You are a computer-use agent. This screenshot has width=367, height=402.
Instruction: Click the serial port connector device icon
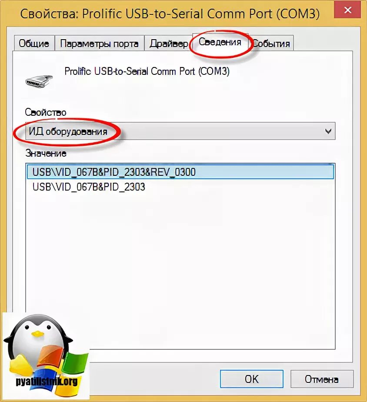tap(39, 81)
